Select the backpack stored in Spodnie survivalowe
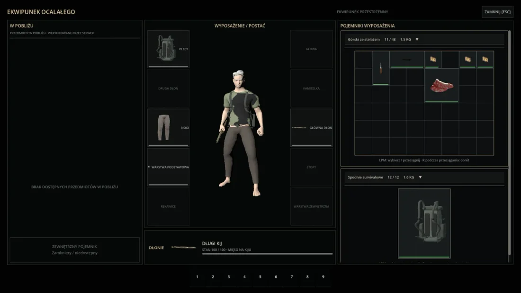This screenshot has height=293, width=521. (424, 223)
